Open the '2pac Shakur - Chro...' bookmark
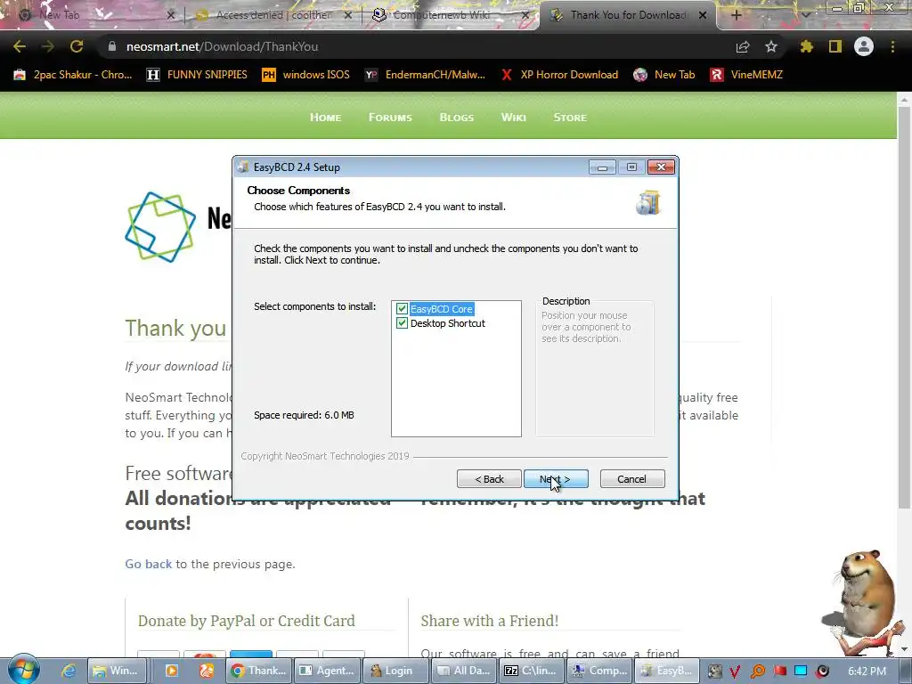The width and height of the screenshot is (912, 684). [x=73, y=75]
